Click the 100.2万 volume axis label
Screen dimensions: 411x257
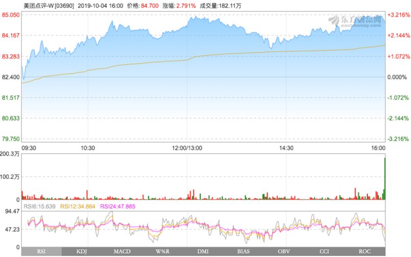(x=10, y=177)
